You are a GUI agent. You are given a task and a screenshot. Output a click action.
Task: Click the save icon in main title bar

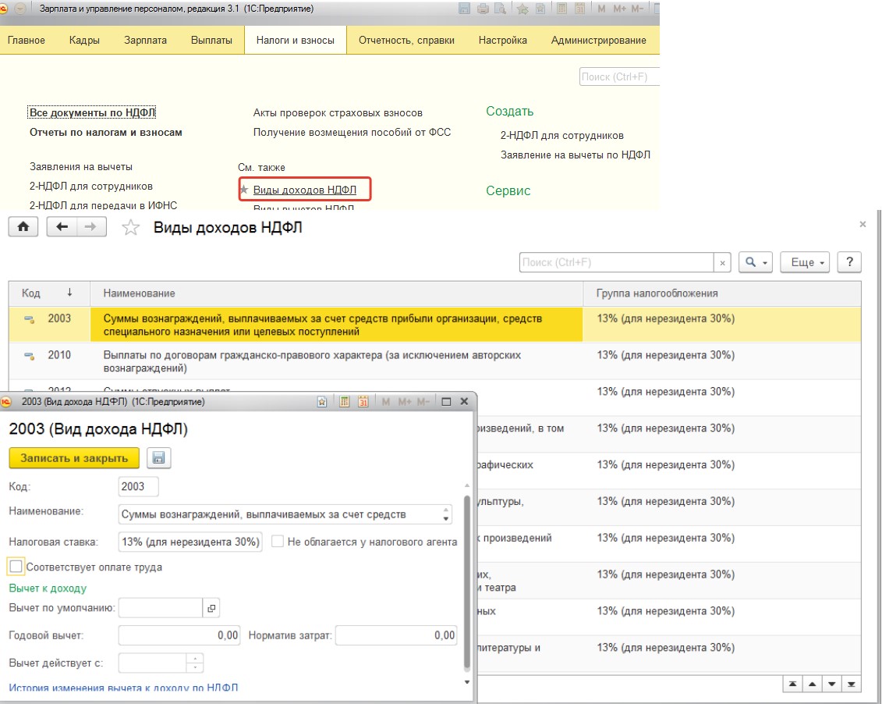464,9
